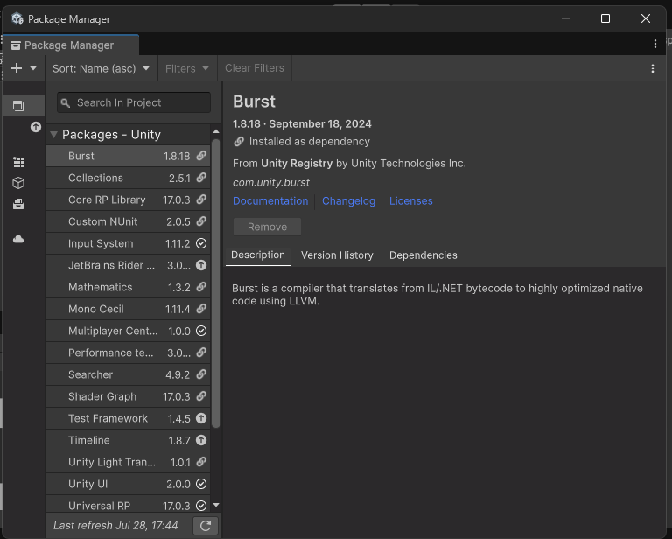Click the list scroll up arrow
672x539 pixels.
click(216, 131)
